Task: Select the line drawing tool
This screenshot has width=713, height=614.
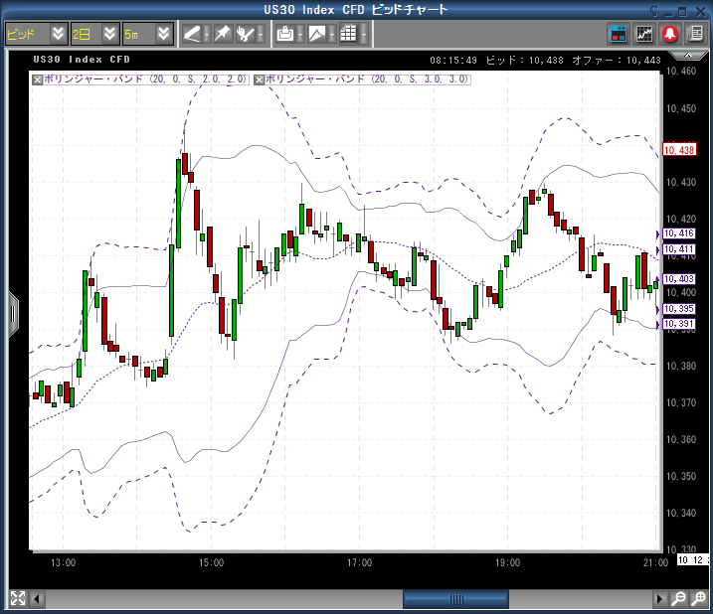Action: 192,34
